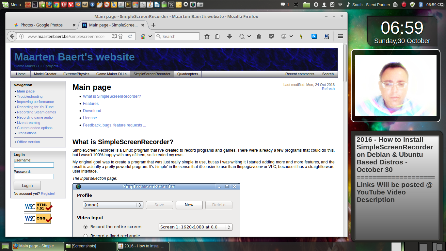The height and width of the screenshot is (251, 446).
Task: Open Troubleshooting navigation link
Action: (30, 96)
